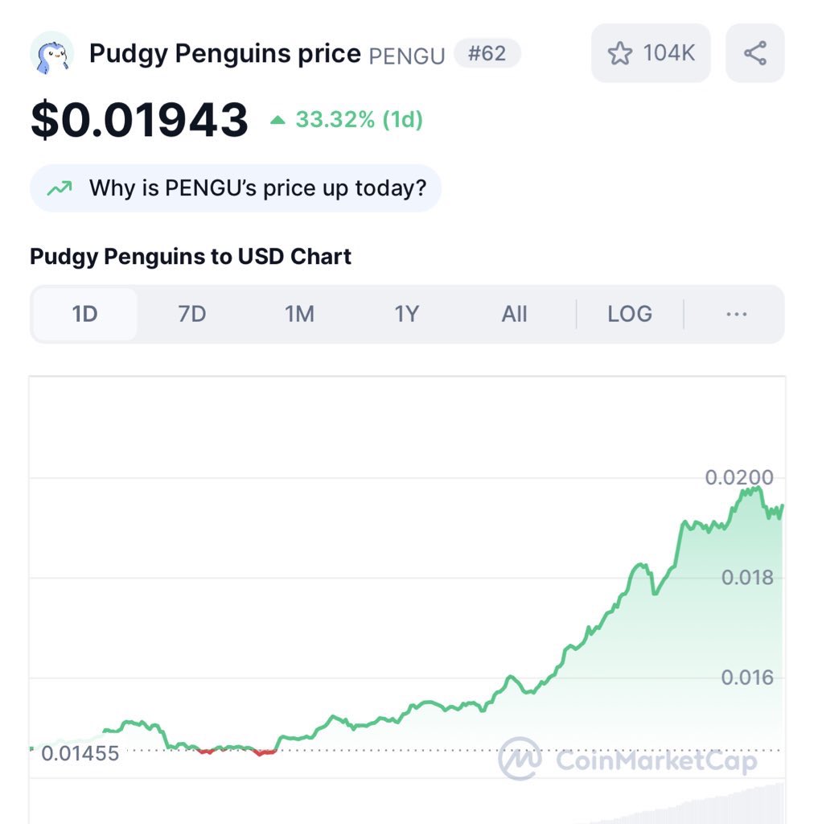814x824 pixels.
Task: Click the green up-triangle price change indicator
Action: coord(277,121)
